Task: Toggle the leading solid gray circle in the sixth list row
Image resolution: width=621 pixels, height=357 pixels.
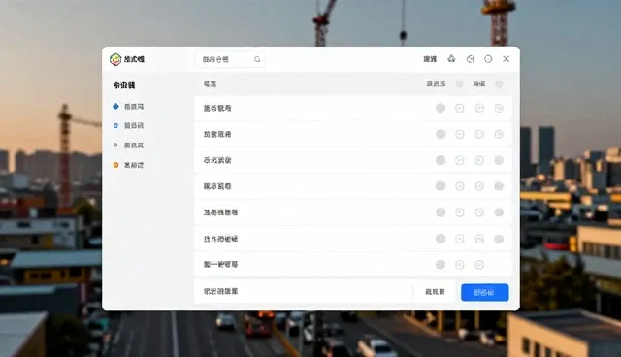Action: click(x=441, y=239)
